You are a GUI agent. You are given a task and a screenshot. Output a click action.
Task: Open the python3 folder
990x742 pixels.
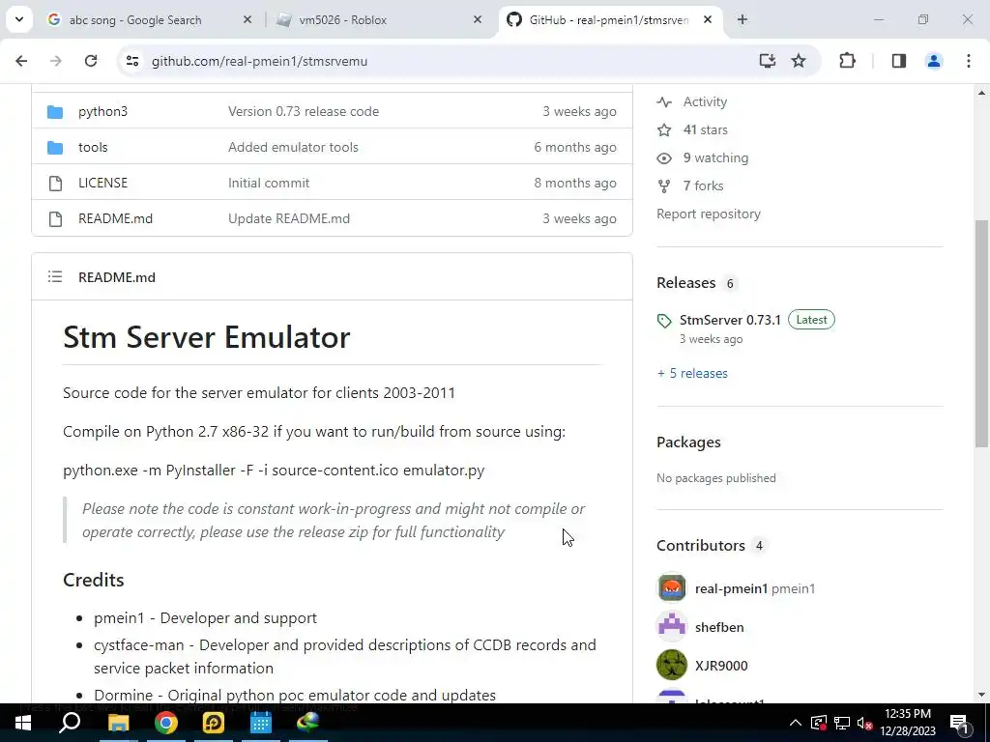click(102, 112)
